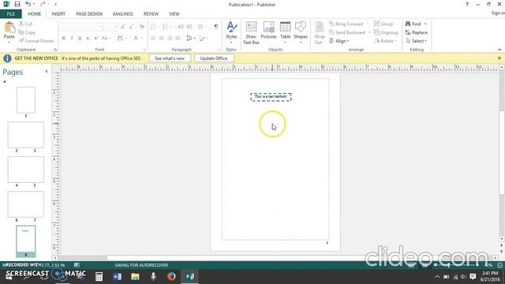This screenshot has height=284, width=505.
Task: Click the Wrap Text icon
Action: pyautogui.click(x=319, y=32)
